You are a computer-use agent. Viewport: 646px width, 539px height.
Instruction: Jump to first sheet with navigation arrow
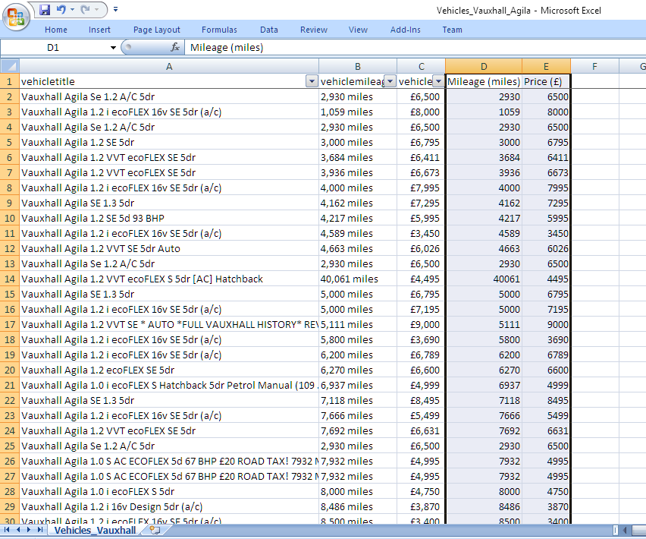tap(8, 530)
